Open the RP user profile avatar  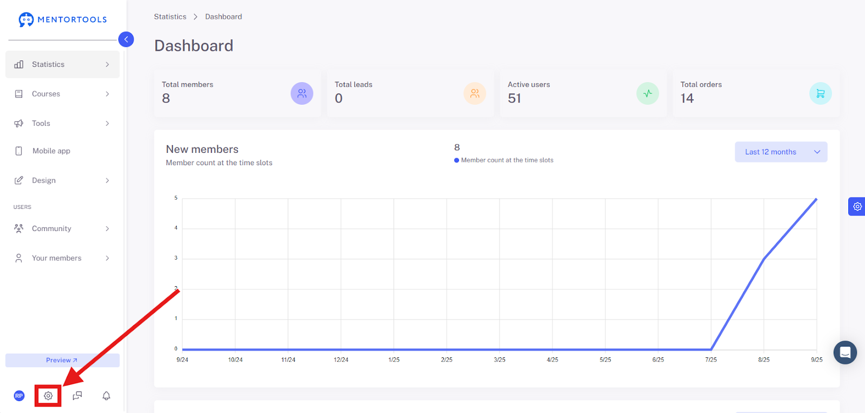point(19,396)
